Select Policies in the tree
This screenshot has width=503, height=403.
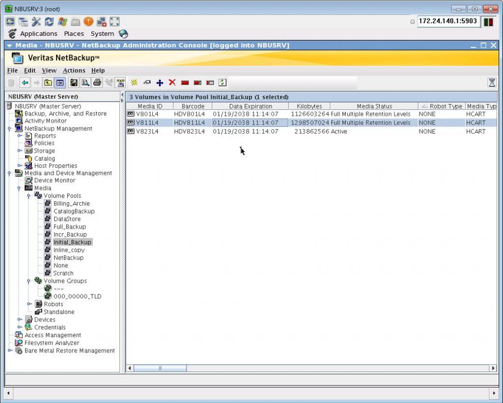pos(44,143)
